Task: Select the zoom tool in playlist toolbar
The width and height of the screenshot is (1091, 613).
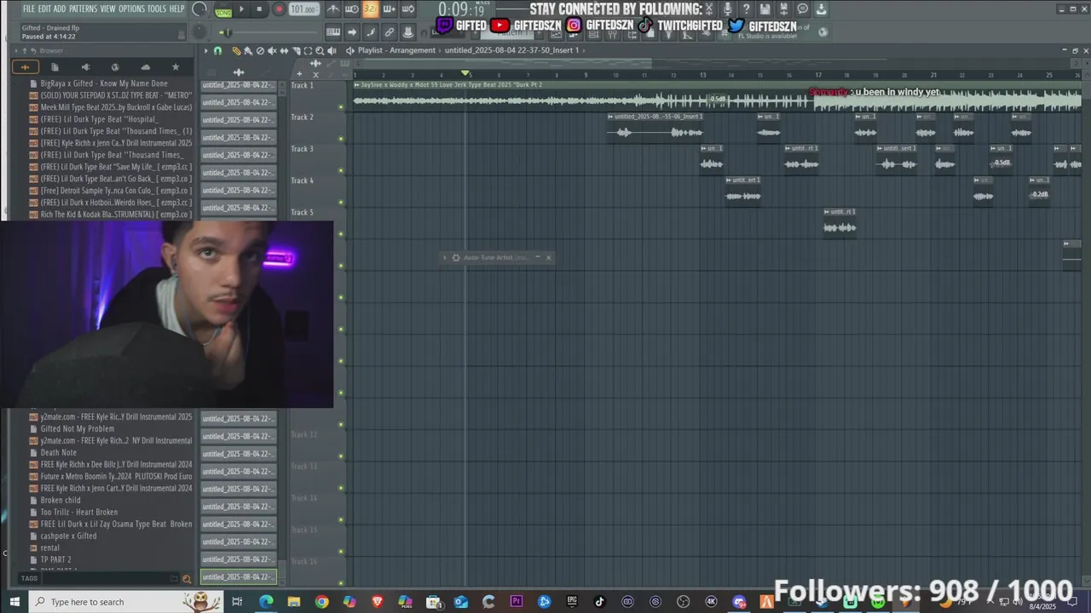Action: pyautogui.click(x=320, y=51)
